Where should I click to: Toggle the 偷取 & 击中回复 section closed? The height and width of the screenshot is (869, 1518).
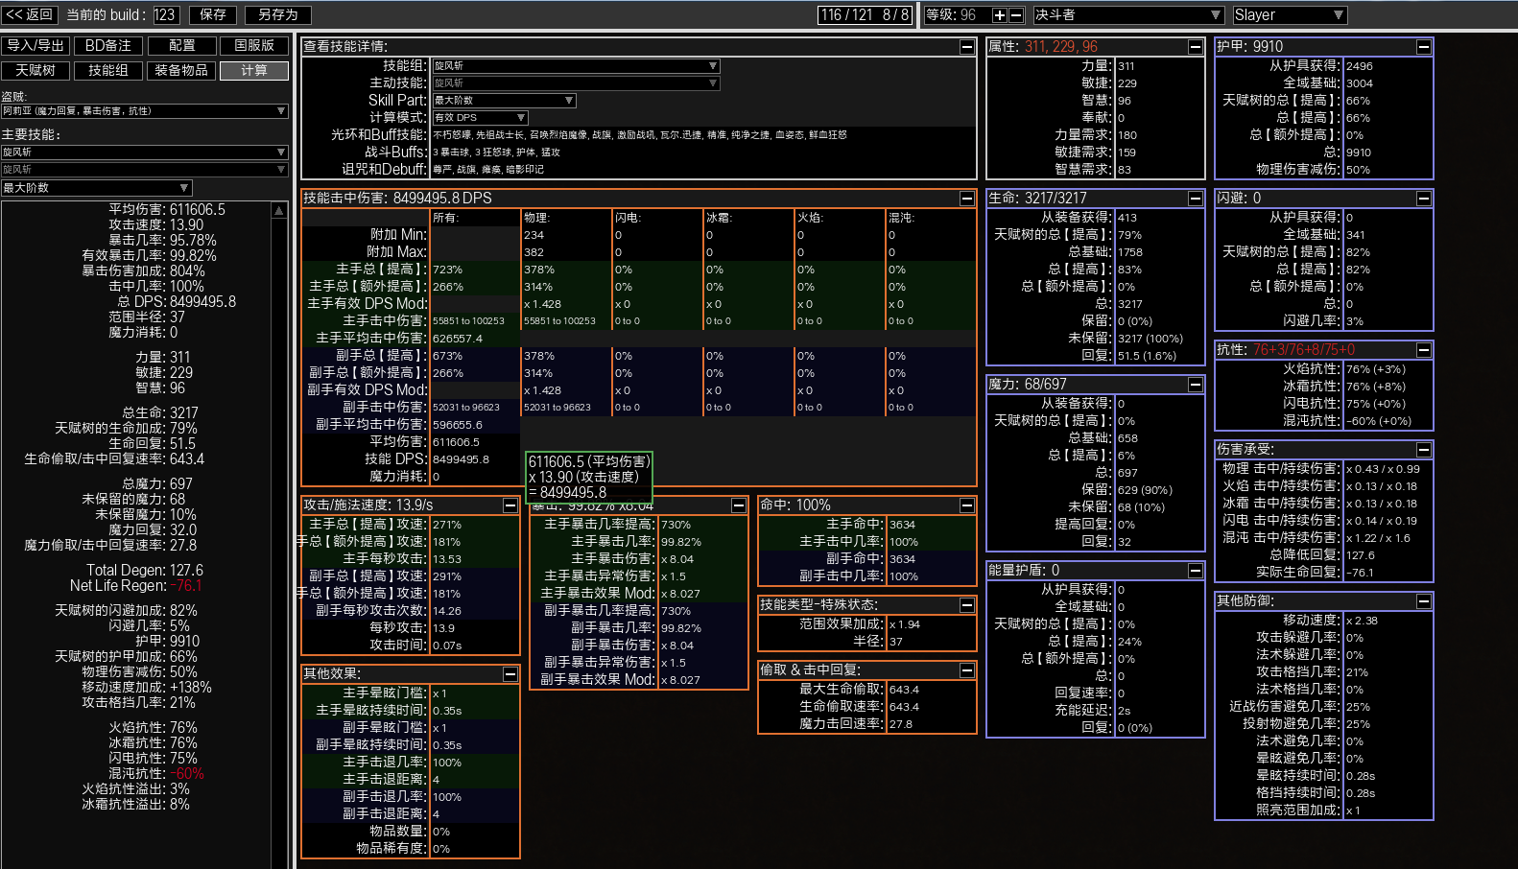967,670
